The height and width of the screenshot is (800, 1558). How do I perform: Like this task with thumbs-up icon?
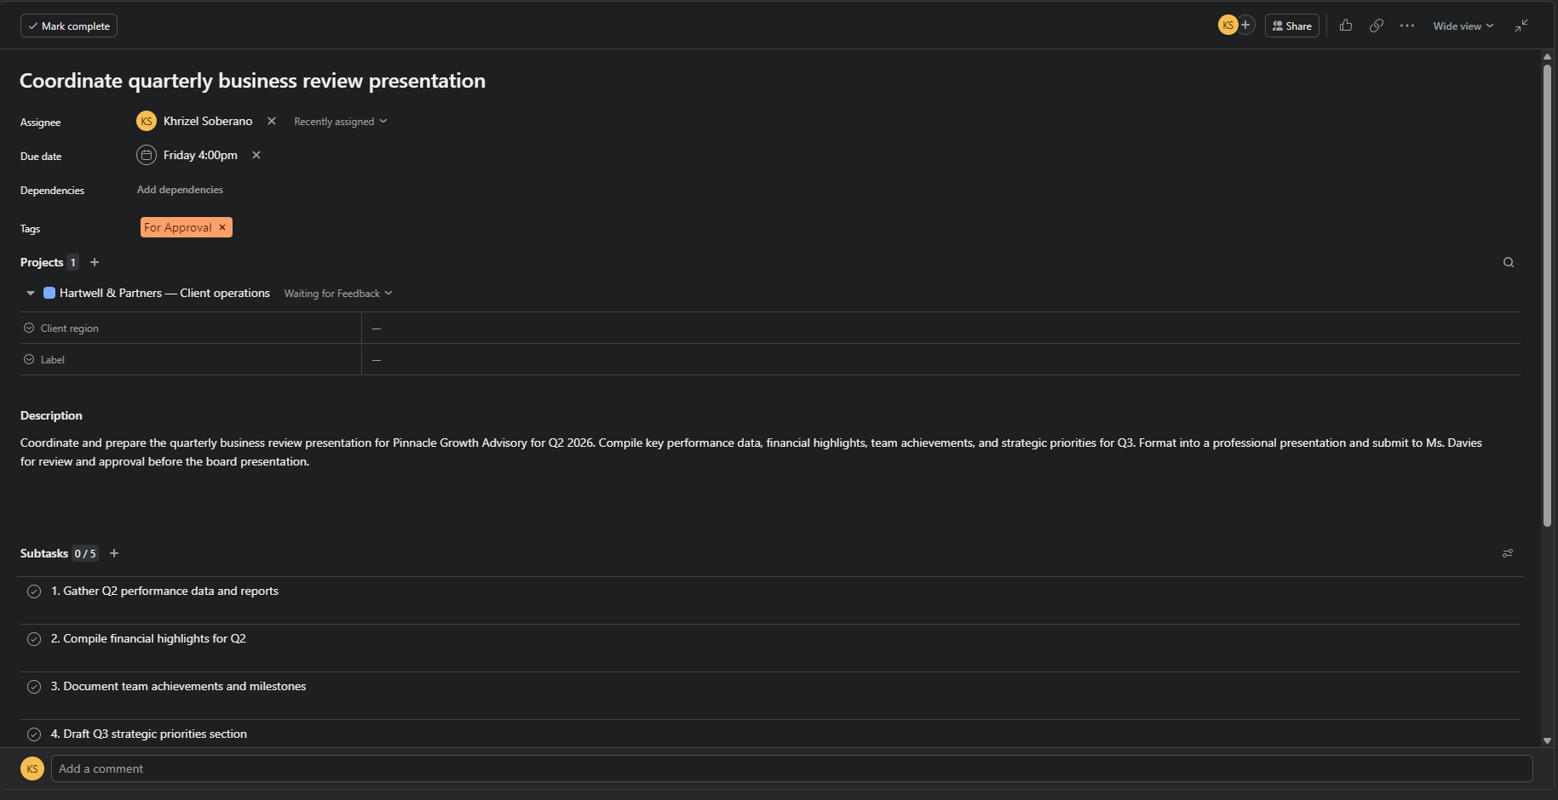point(1346,26)
